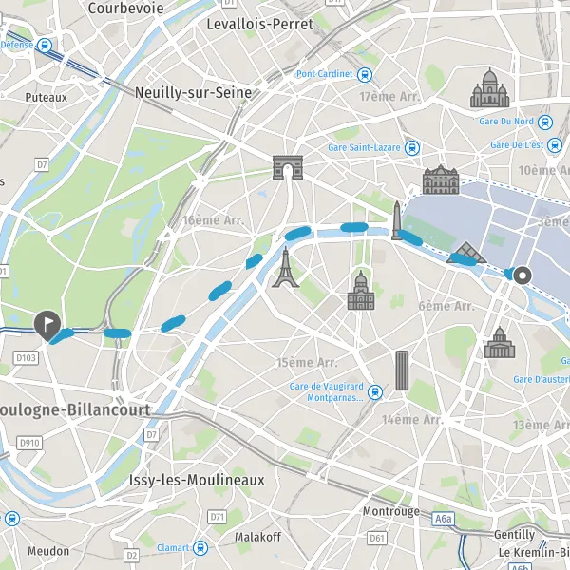Select the Pont Cardinet station icon
The height and width of the screenshot is (570, 570).
pyautogui.click(x=365, y=75)
